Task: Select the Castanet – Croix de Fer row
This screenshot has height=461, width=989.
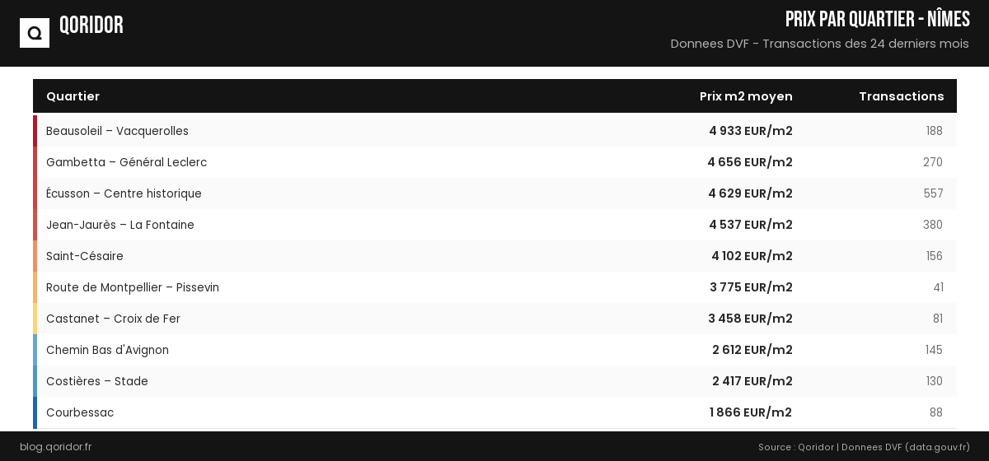Action: [x=494, y=319]
